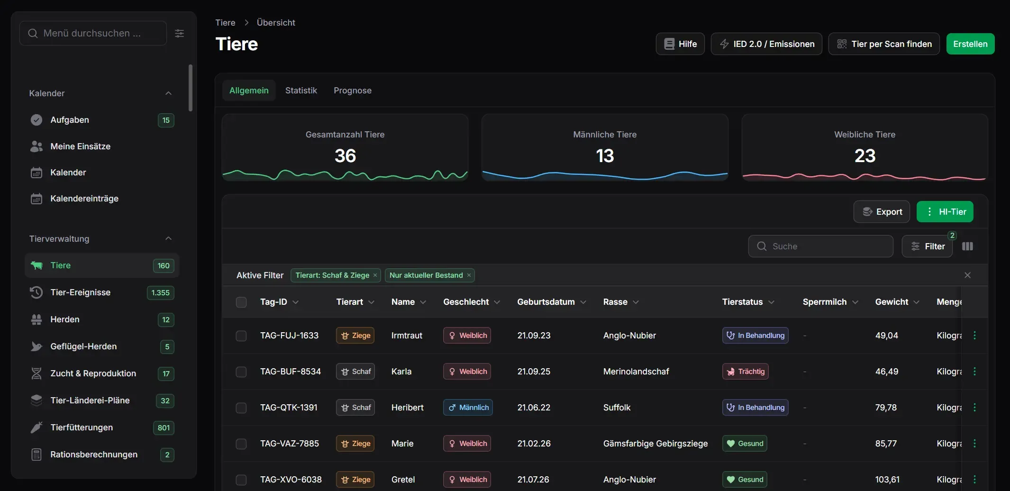Screen dimensions: 1010x491
Task: Switch to the Prognose tab
Action: click(x=353, y=91)
